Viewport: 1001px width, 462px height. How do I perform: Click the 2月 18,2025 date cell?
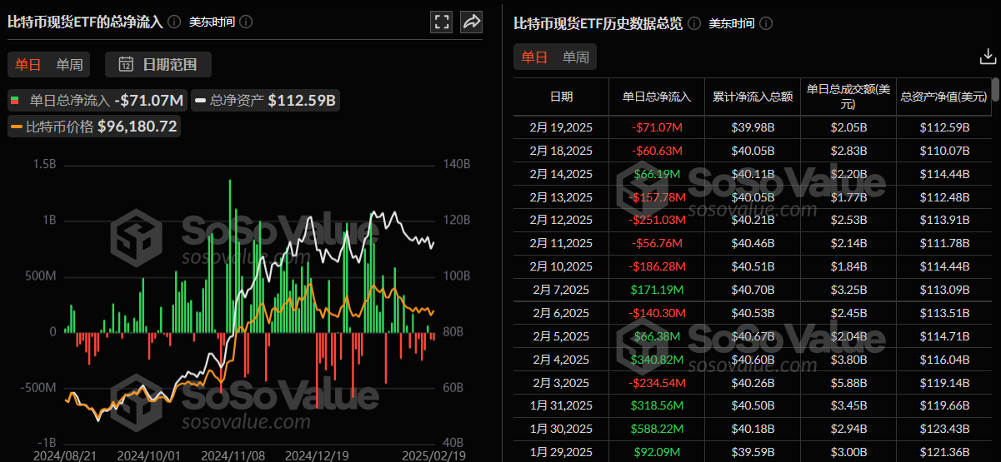(x=561, y=151)
